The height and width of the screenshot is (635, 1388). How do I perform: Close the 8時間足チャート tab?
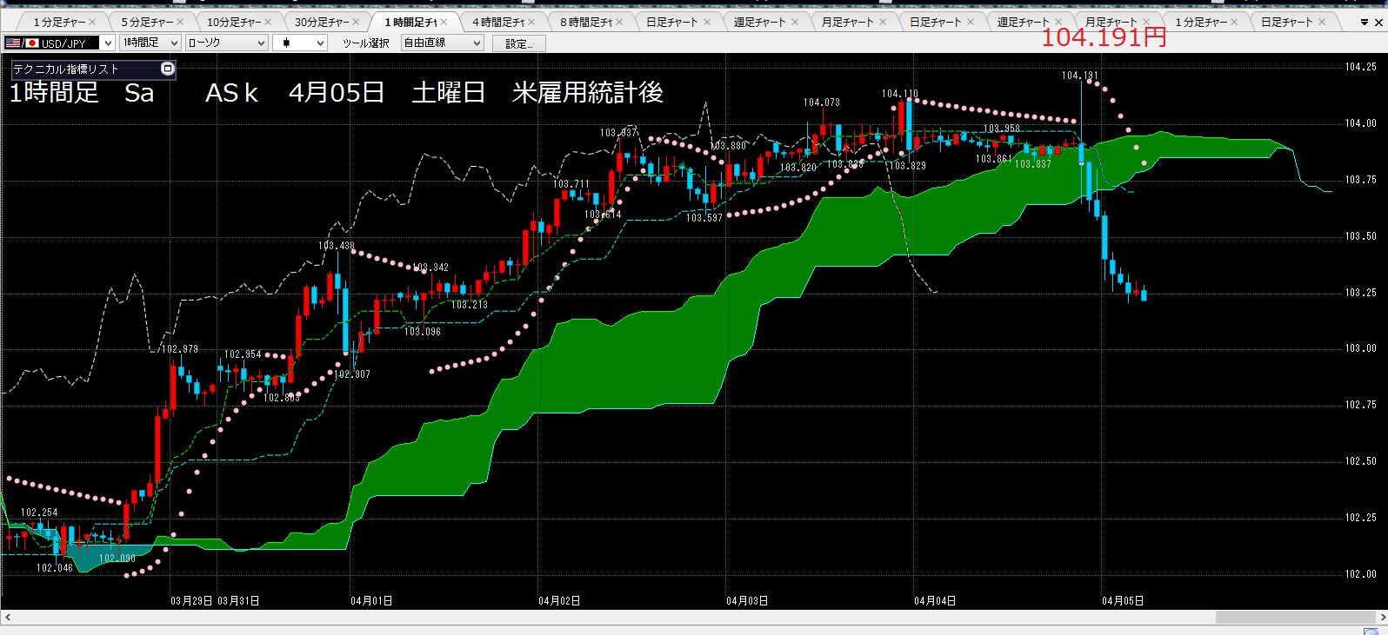(619, 22)
